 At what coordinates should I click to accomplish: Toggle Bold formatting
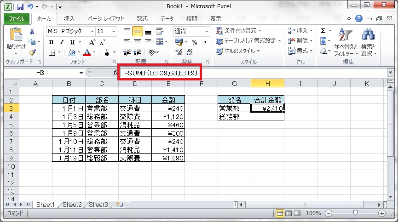[51, 42]
